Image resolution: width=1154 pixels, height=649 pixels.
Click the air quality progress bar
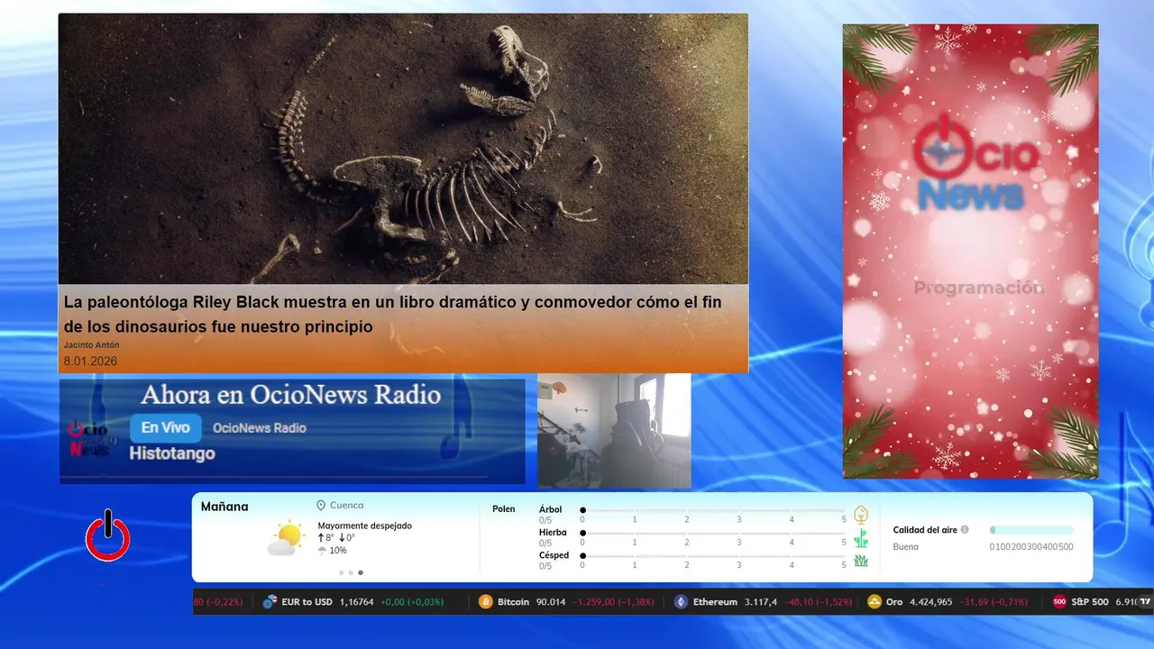[x=1031, y=530]
